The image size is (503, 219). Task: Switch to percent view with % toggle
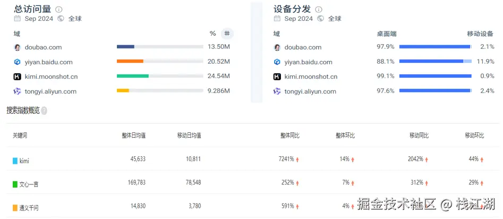pyautogui.click(x=212, y=33)
